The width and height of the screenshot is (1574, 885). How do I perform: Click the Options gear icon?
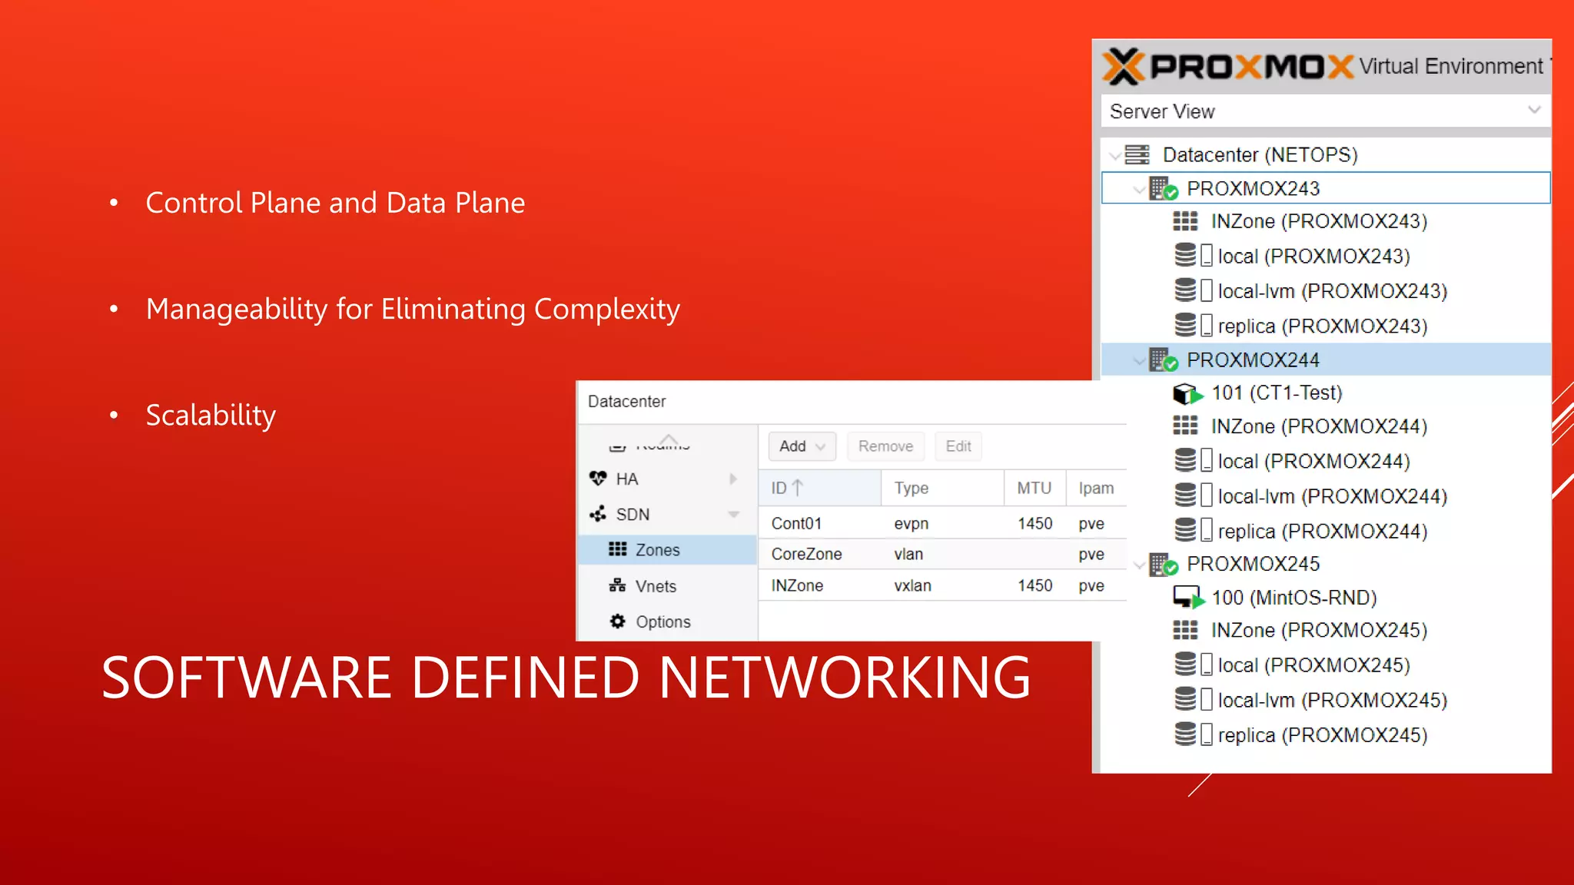[617, 621]
